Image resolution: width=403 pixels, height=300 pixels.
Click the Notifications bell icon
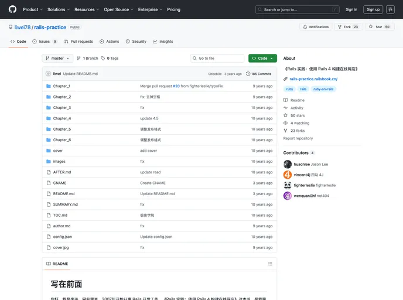(305, 27)
